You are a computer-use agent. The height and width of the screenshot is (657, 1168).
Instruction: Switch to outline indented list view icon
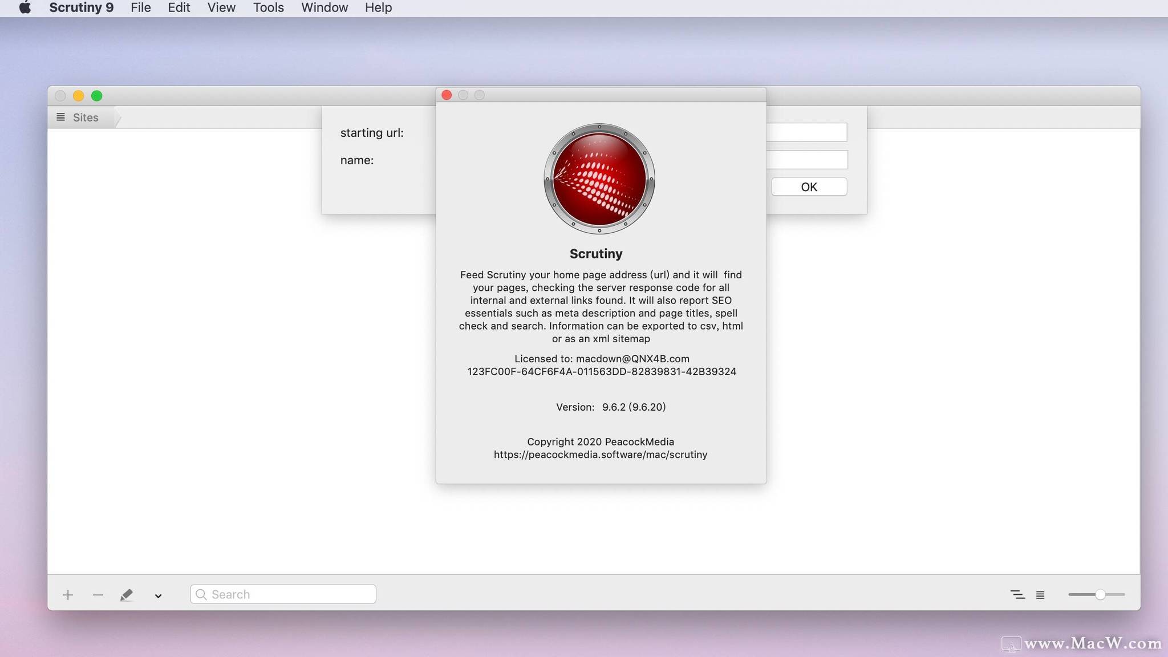coord(1017,595)
